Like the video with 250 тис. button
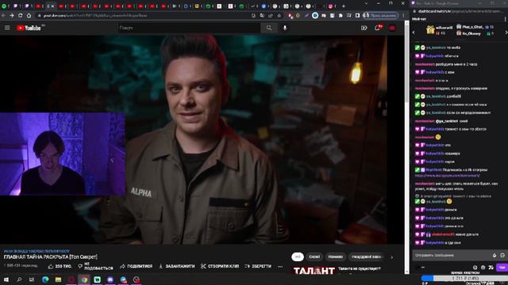 [x=60, y=266]
